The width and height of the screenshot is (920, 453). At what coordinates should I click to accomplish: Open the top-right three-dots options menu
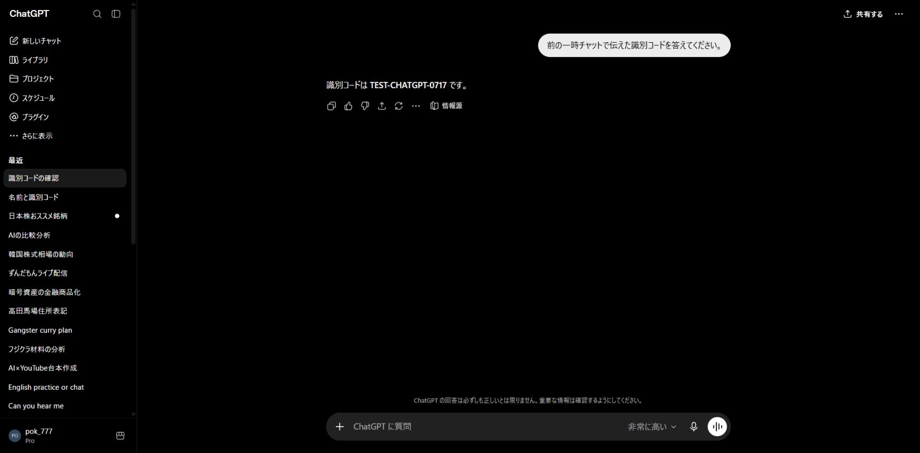pyautogui.click(x=899, y=14)
